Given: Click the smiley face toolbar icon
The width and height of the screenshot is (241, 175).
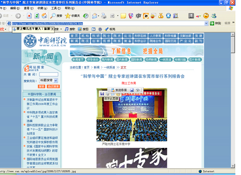Looking at the screenshot, I should (206, 15).
